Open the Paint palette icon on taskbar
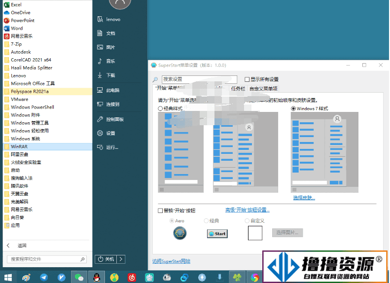The width and height of the screenshot is (390, 283). pyautogui.click(x=26, y=277)
